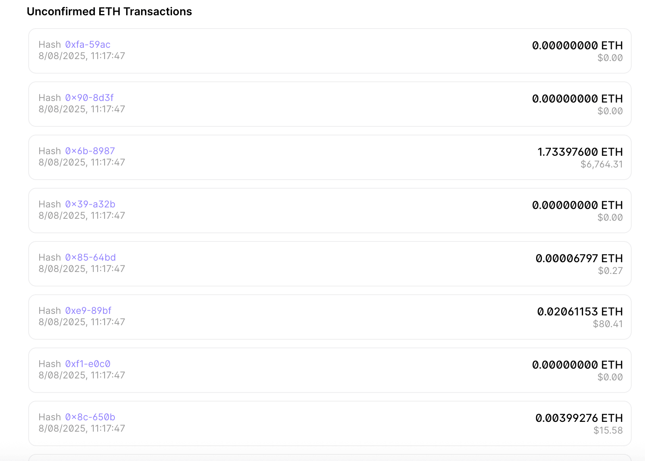Click the $6,764.31 USD value
645x461 pixels.
click(x=602, y=164)
